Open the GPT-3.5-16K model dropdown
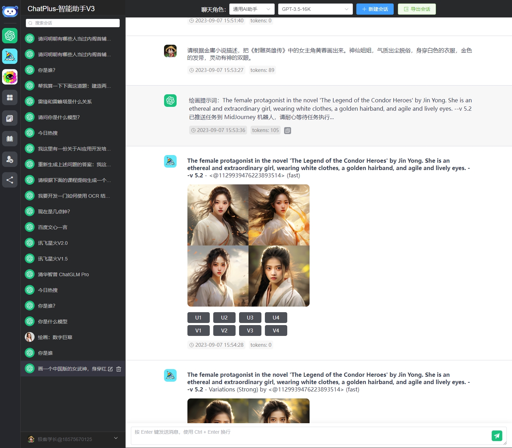The image size is (512, 448). click(x=316, y=9)
